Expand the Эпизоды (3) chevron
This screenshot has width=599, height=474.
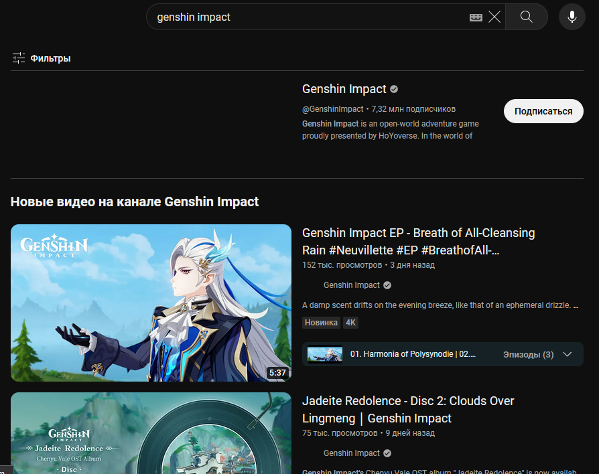click(x=568, y=354)
